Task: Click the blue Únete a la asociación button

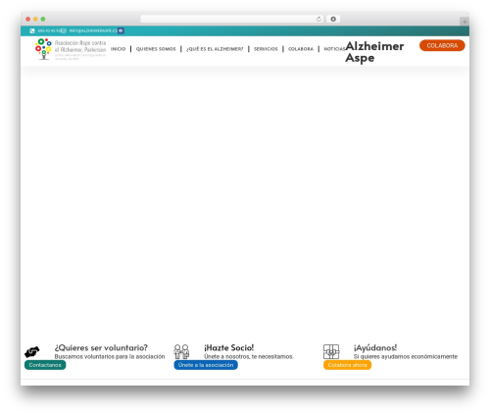Action: (x=206, y=365)
